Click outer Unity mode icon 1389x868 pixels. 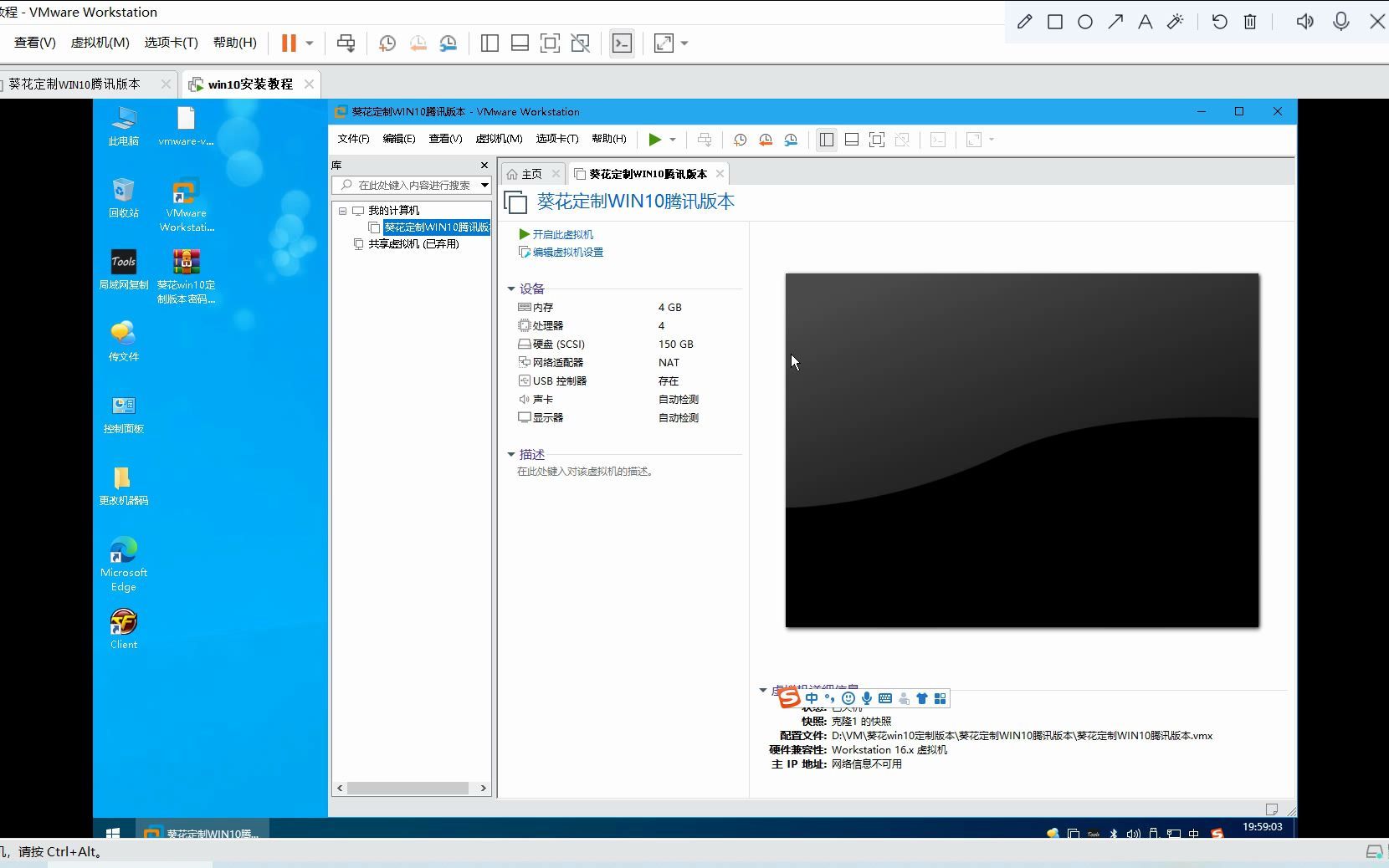tap(580, 43)
